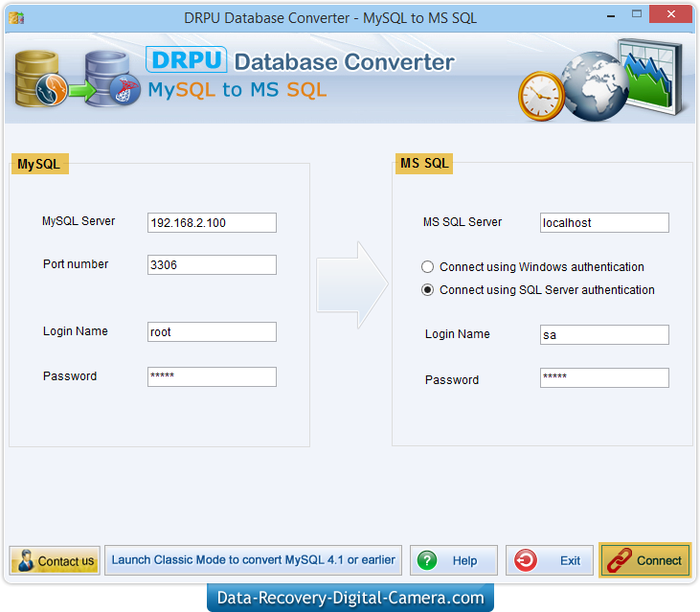The image size is (700, 612).
Task: Click the 'Database Converter' banner title
Action: 344,62
